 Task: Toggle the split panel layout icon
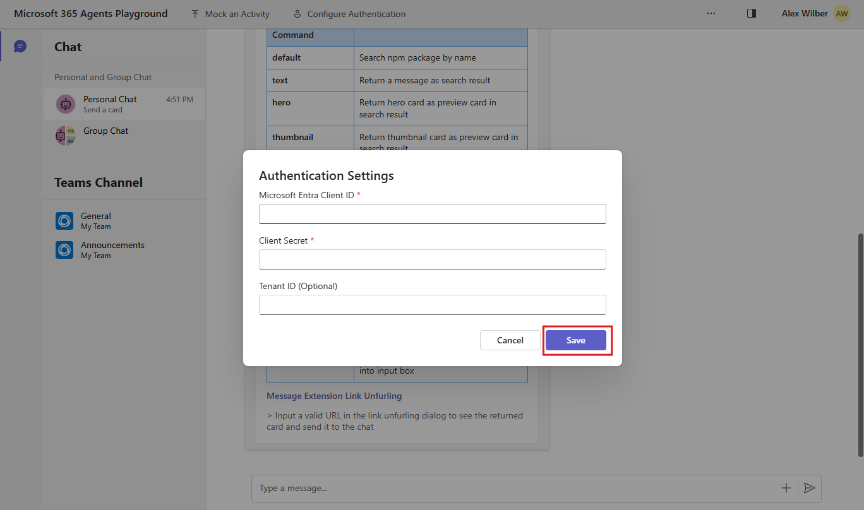tap(751, 13)
